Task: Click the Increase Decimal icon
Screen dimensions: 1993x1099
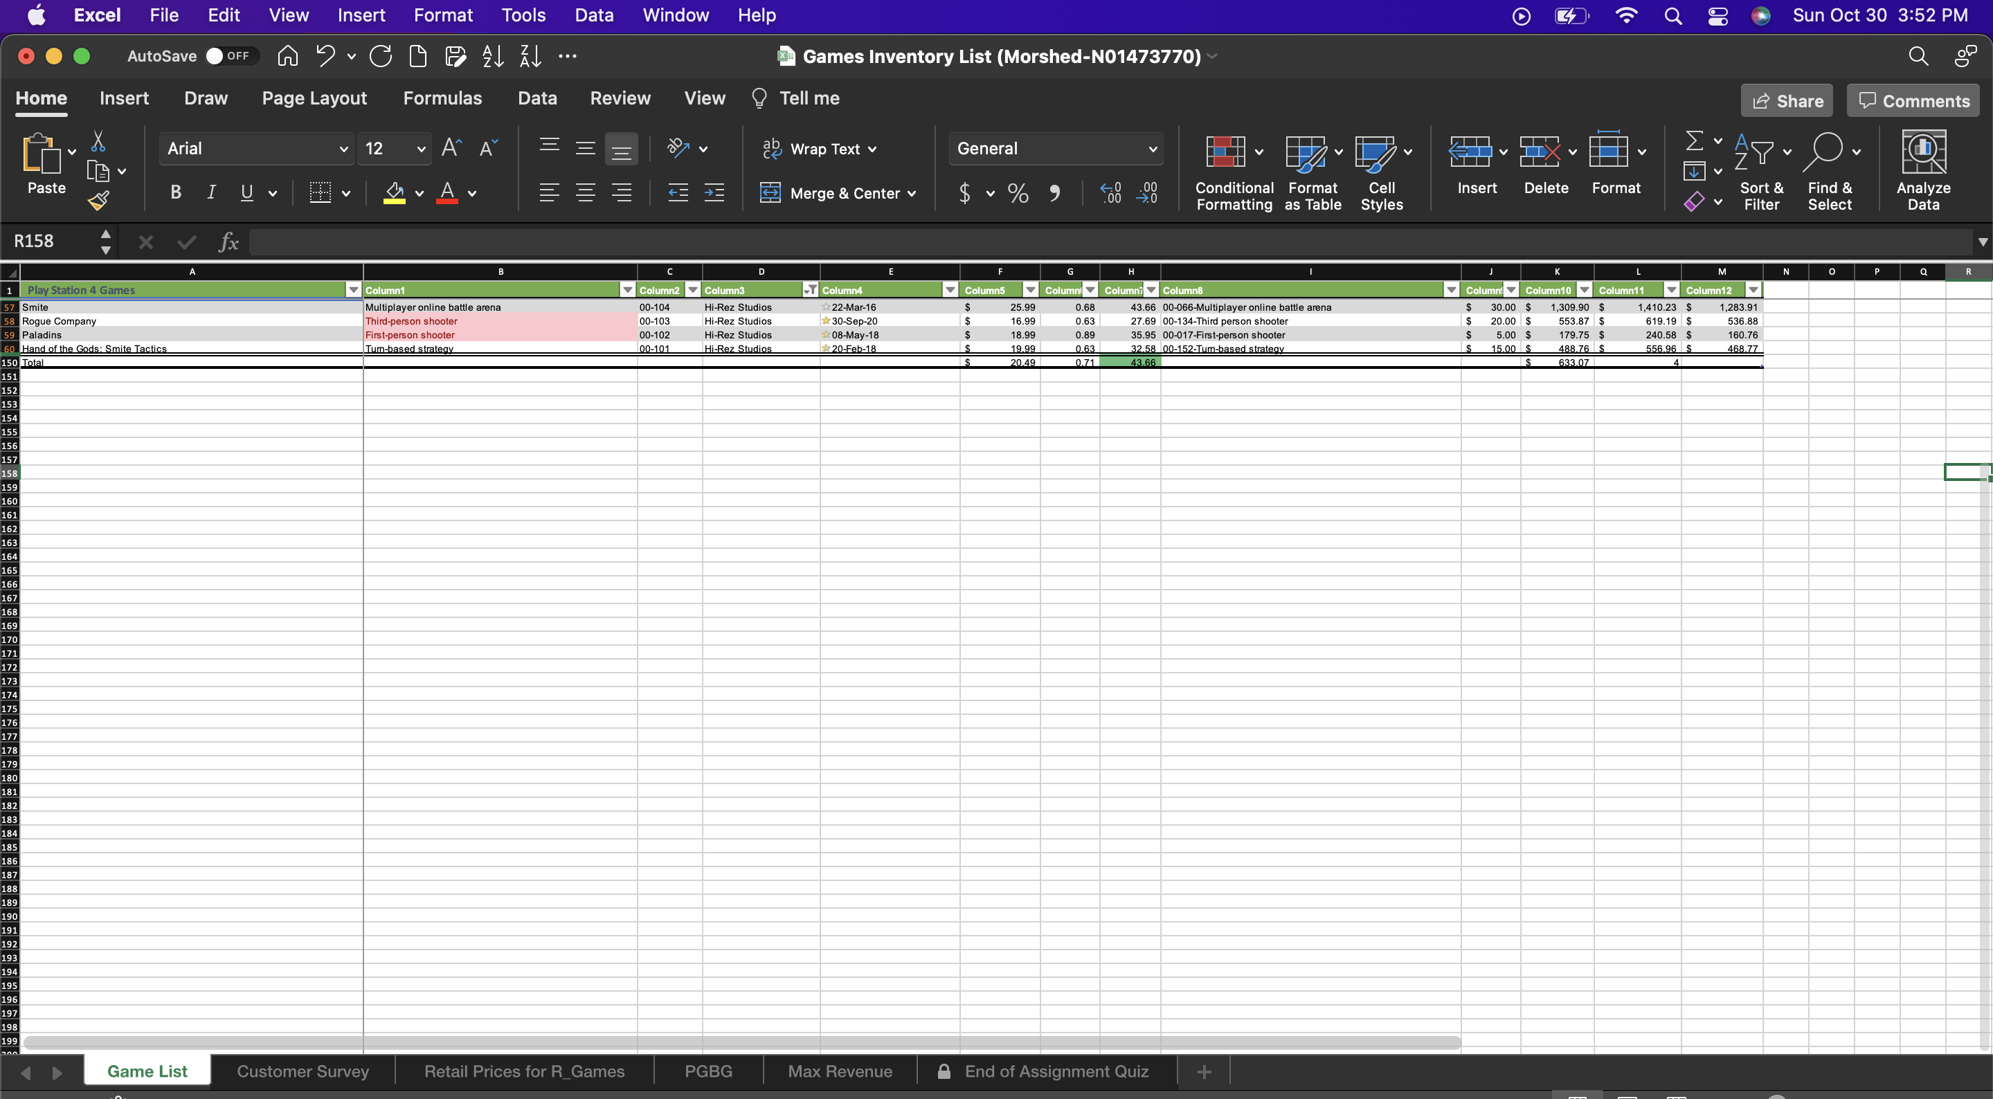Action: [1111, 192]
